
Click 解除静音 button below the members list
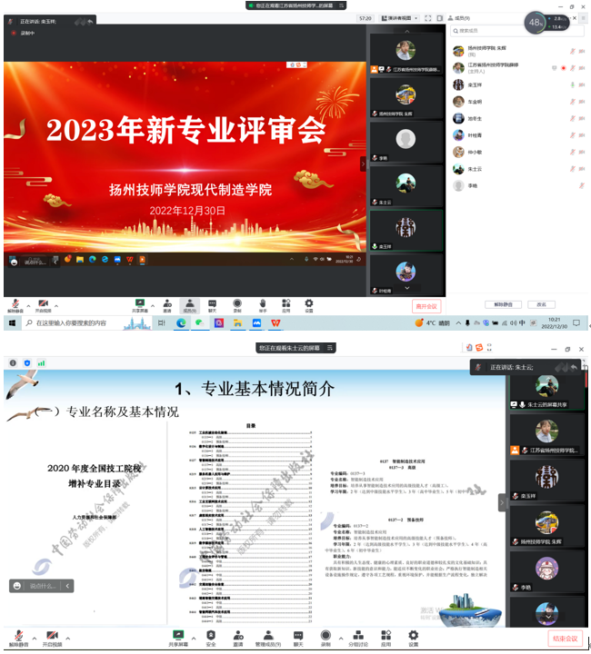(503, 304)
